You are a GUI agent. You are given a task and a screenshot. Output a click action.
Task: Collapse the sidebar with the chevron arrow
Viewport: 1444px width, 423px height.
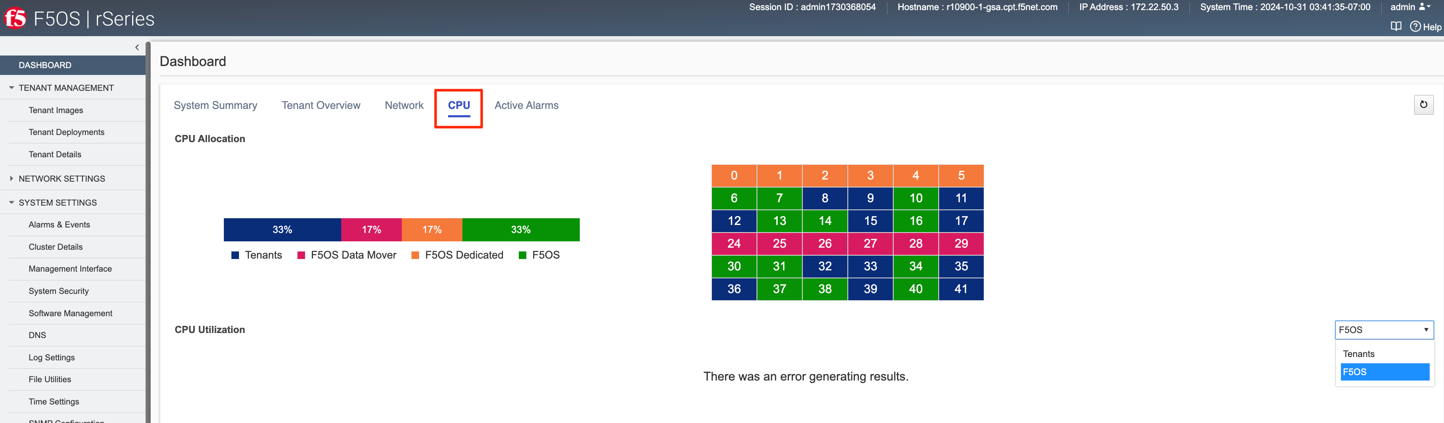pyautogui.click(x=137, y=48)
